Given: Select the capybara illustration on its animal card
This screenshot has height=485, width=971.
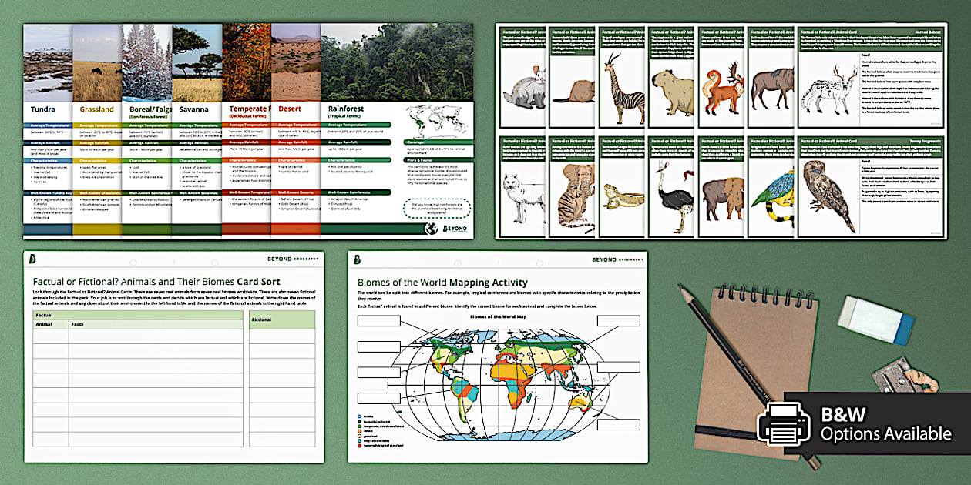Looking at the screenshot, I should point(671,91).
